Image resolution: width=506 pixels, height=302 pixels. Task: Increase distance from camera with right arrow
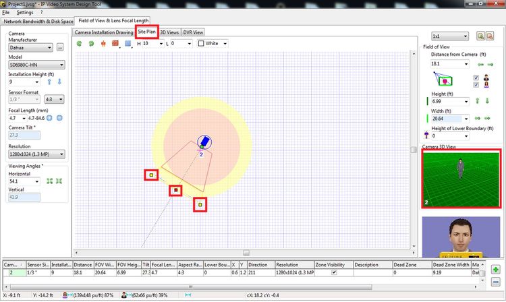point(490,64)
